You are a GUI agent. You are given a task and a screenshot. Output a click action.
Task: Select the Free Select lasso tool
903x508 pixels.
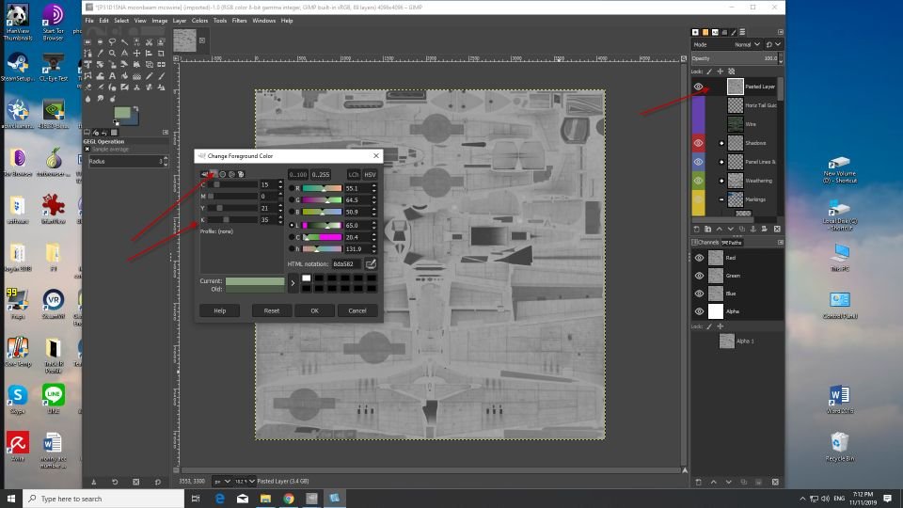pos(112,42)
